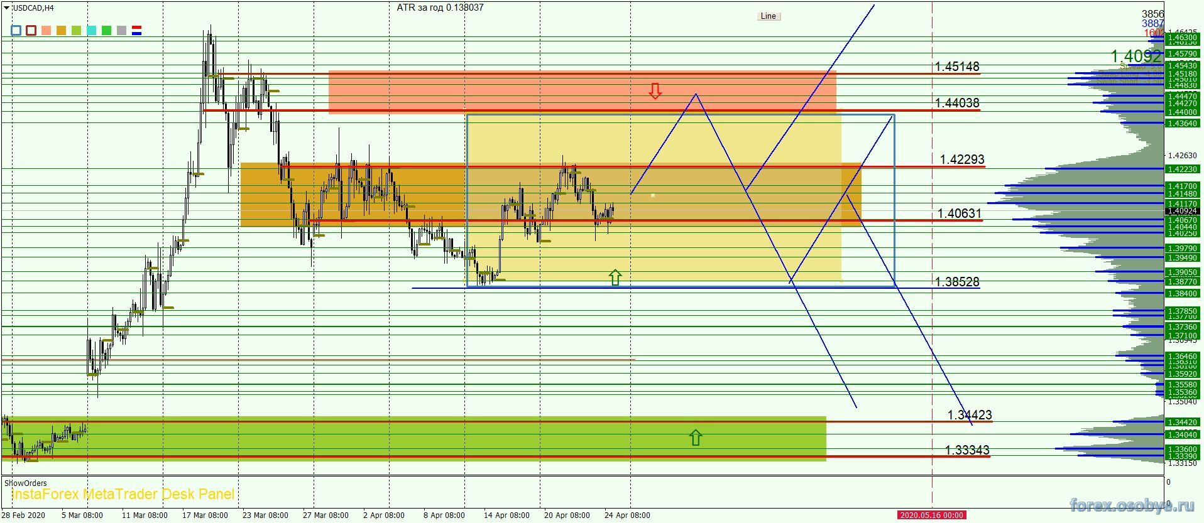Select the red down arrow in salmon zone
Screen dimensions: 1204x523
point(655,91)
